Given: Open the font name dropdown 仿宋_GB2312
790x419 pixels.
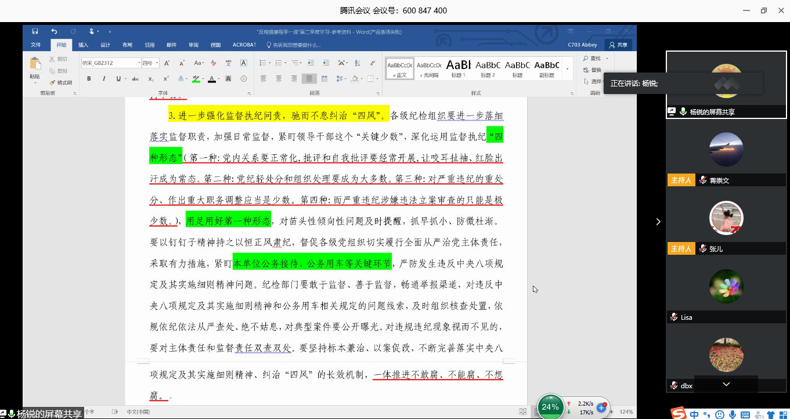Looking at the screenshot, I should pos(110,63).
